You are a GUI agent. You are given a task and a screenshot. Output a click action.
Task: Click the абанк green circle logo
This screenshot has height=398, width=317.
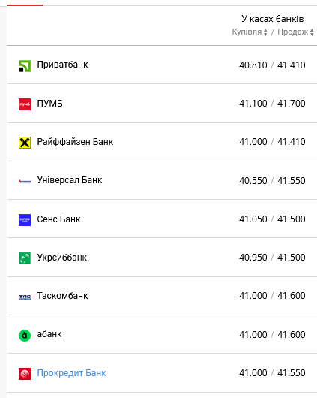click(x=25, y=336)
